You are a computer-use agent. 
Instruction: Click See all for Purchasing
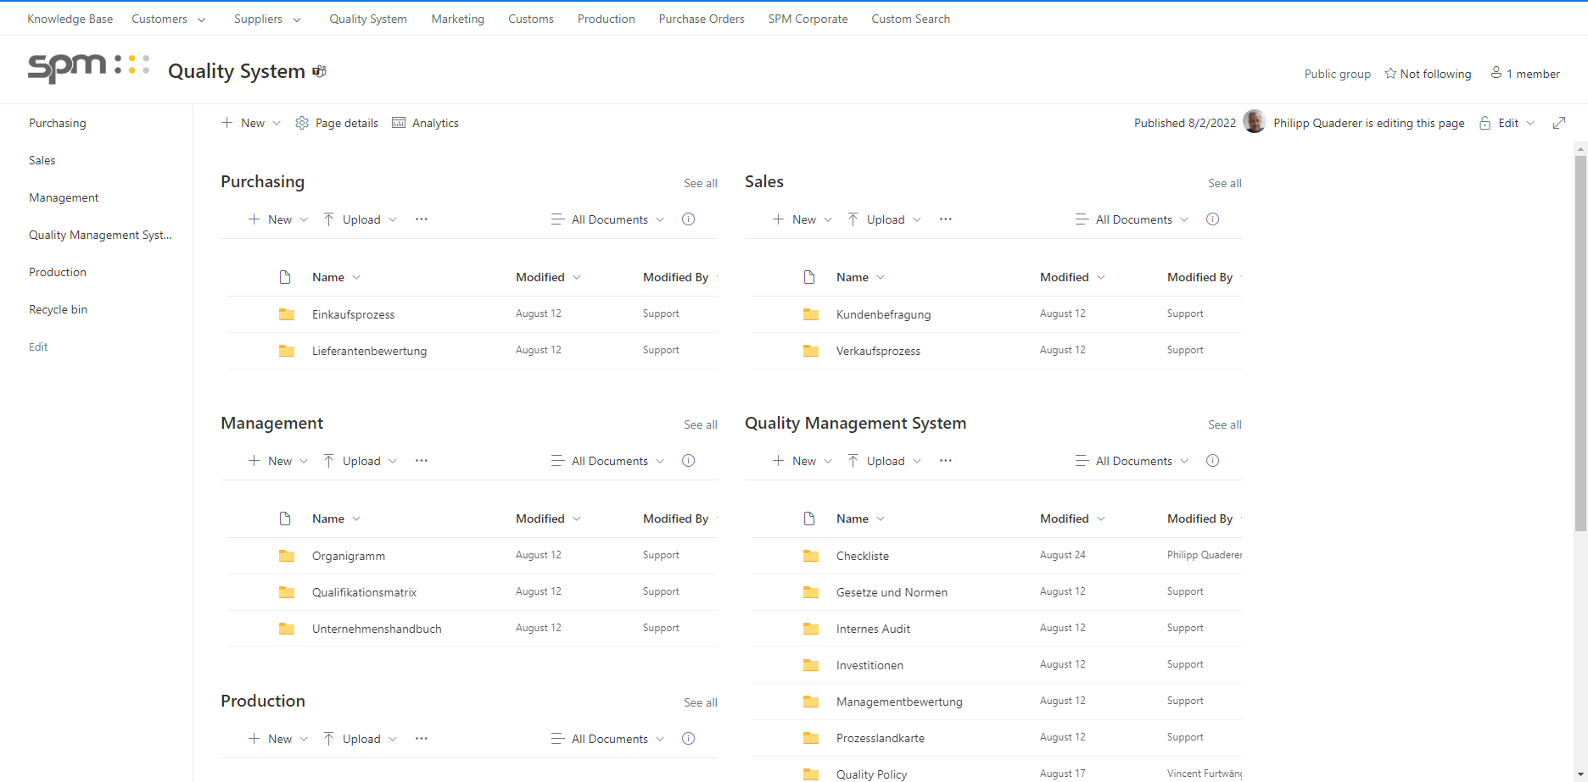tap(701, 183)
